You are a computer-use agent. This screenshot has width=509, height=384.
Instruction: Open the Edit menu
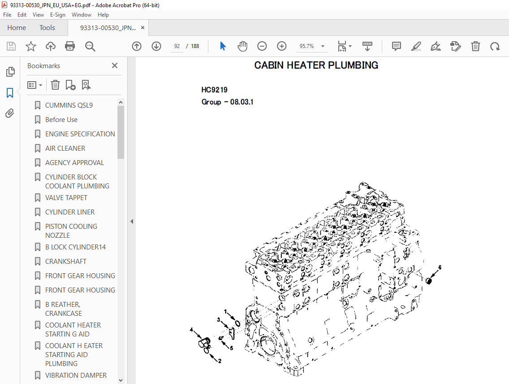click(x=22, y=15)
